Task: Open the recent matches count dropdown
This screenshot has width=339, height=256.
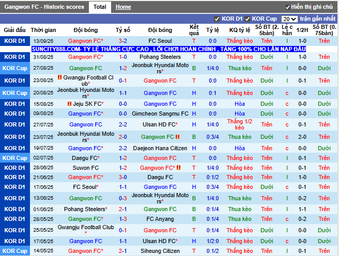Action: pyautogui.click(x=289, y=19)
